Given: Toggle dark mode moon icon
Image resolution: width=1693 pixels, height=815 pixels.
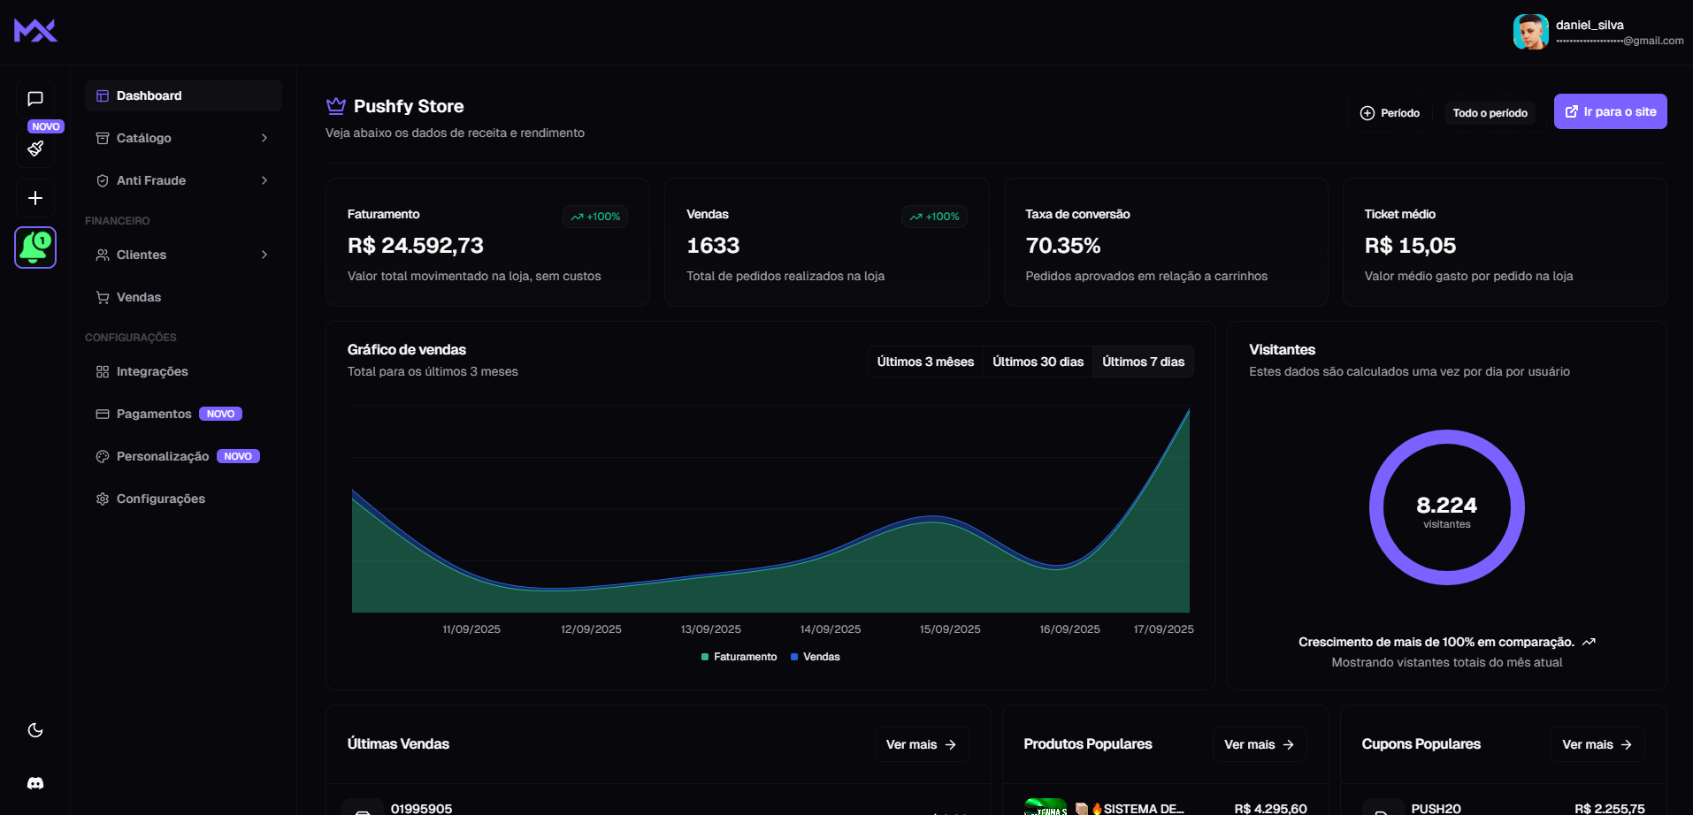Looking at the screenshot, I should [35, 730].
